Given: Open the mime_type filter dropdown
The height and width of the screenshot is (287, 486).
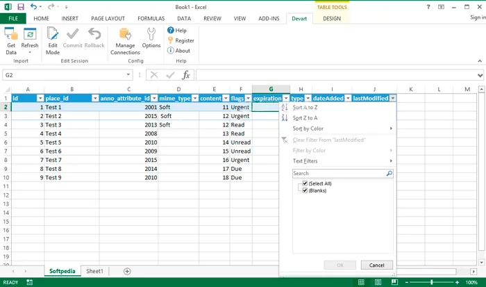Looking at the screenshot, I should coord(195,99).
